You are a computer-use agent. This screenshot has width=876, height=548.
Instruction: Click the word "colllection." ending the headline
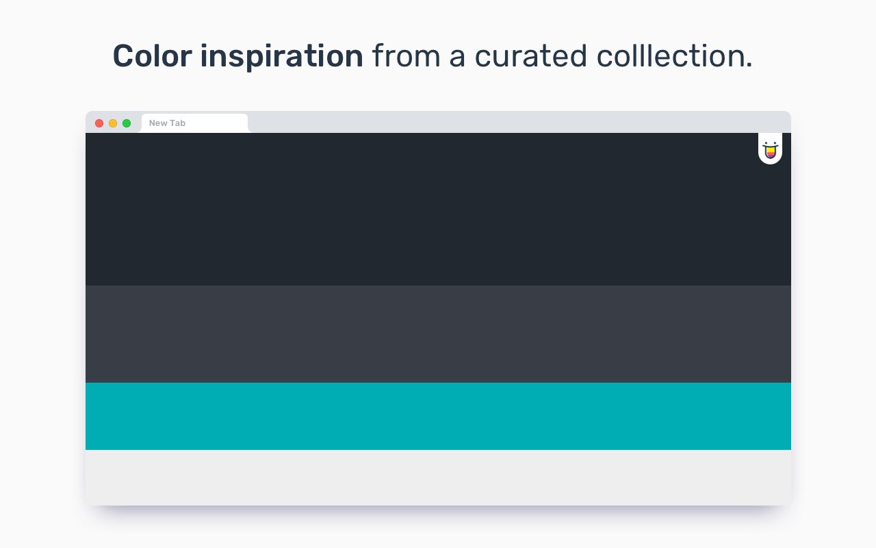click(x=675, y=56)
